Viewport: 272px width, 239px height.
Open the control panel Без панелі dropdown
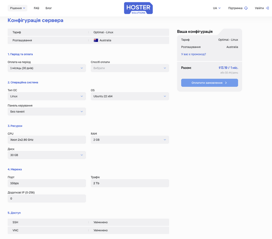pos(47,112)
